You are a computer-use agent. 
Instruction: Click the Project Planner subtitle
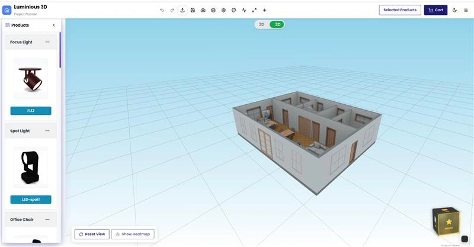pyautogui.click(x=25, y=14)
